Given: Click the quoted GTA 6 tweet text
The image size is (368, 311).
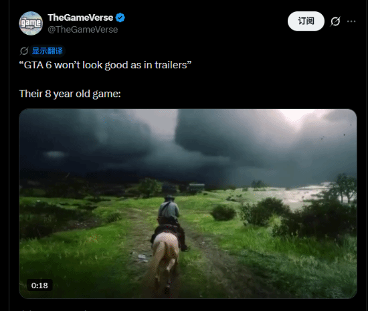Looking at the screenshot, I should (105, 65).
